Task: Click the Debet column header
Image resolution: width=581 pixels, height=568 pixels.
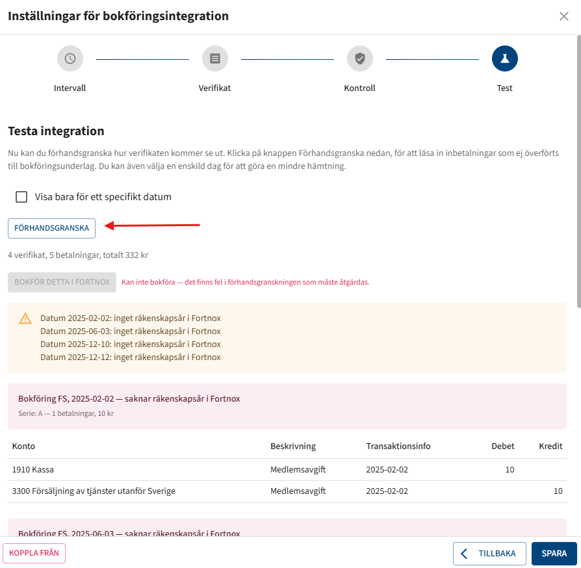Action: click(503, 446)
